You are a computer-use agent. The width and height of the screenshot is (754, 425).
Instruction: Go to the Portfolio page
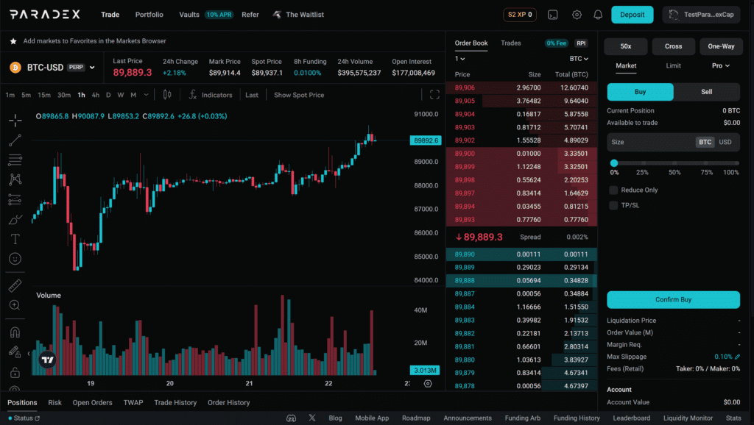click(x=149, y=15)
